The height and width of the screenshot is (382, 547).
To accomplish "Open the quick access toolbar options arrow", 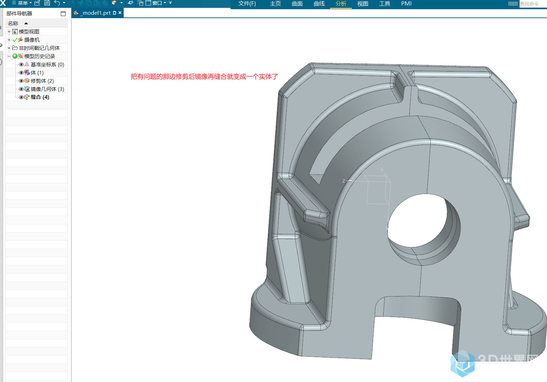I will pyautogui.click(x=170, y=3).
